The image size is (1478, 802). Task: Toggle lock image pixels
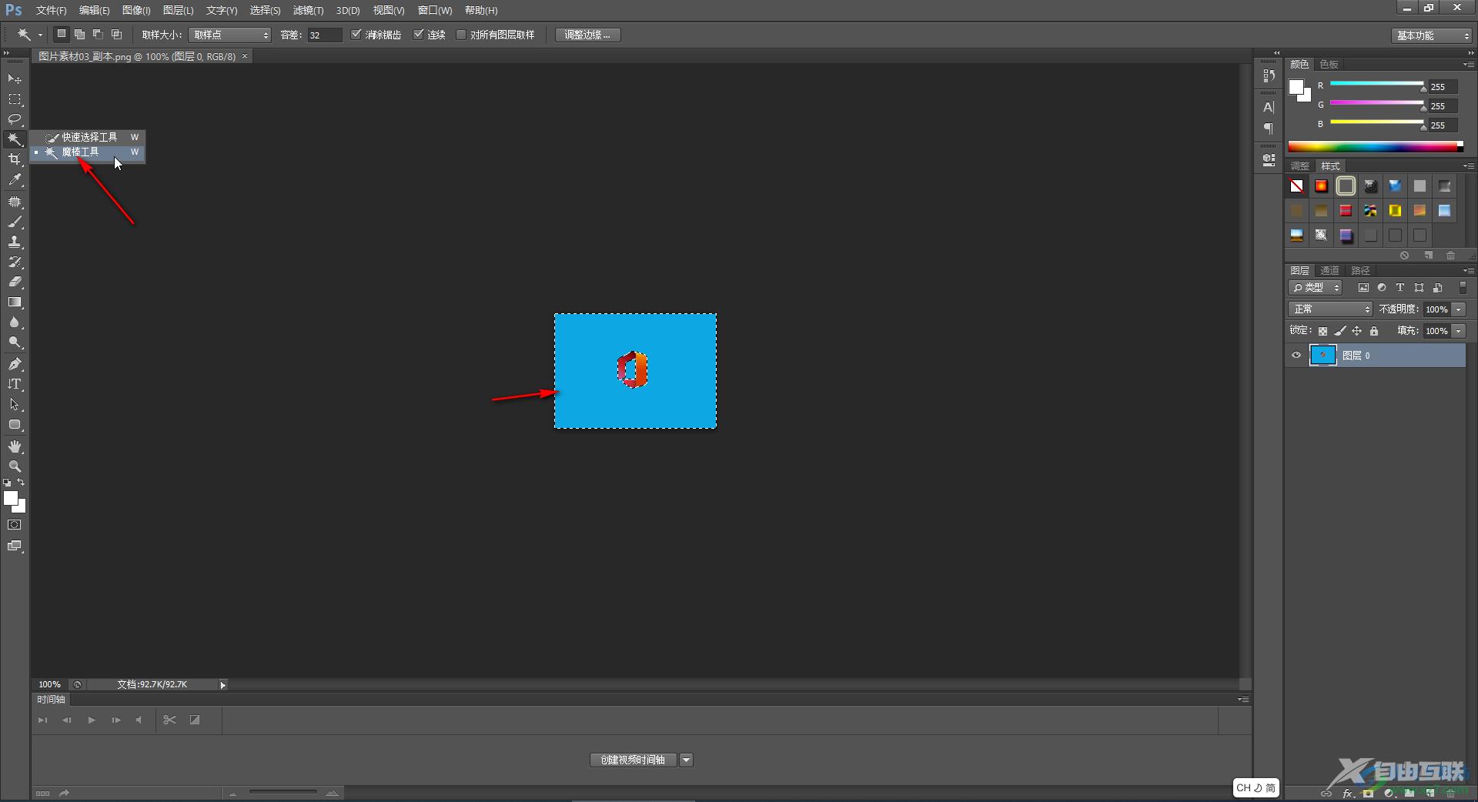(x=1340, y=331)
